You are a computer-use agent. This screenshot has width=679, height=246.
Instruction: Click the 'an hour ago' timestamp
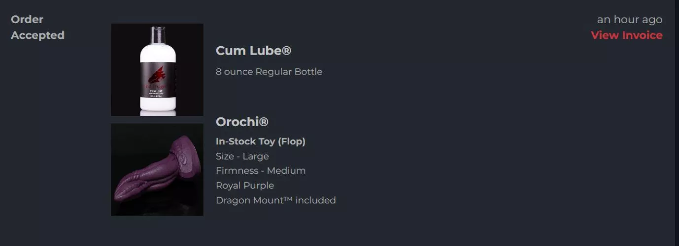pyautogui.click(x=630, y=20)
